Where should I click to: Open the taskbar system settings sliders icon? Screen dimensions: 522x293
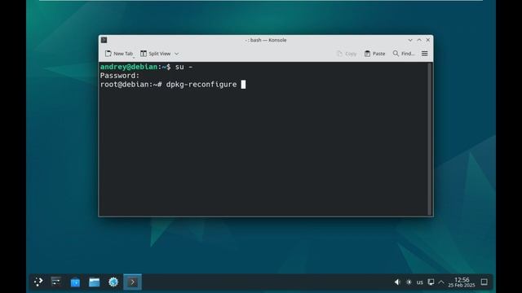(x=56, y=282)
